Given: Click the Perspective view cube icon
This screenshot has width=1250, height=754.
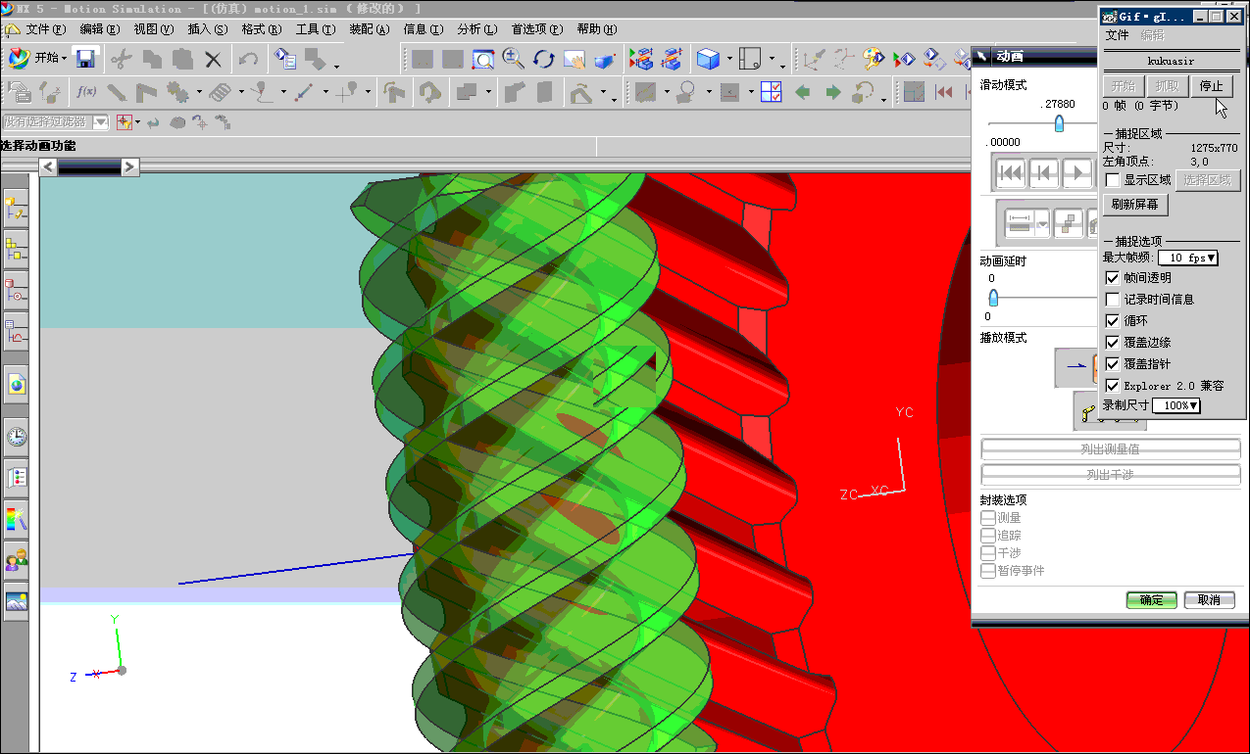Looking at the screenshot, I should tap(604, 59).
